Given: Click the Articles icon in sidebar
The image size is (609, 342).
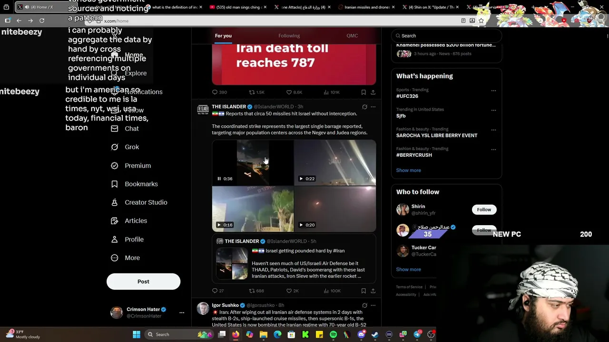Looking at the screenshot, I should click(115, 221).
